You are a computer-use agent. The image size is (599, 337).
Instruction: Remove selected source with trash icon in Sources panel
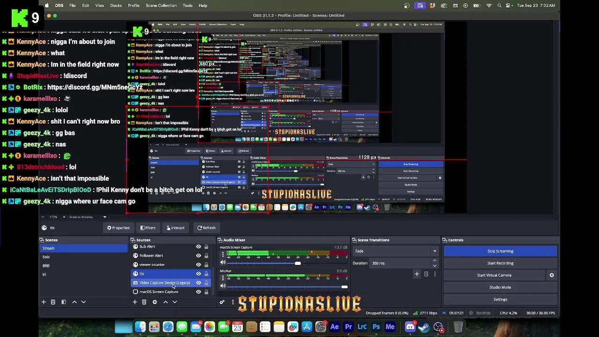point(144,302)
